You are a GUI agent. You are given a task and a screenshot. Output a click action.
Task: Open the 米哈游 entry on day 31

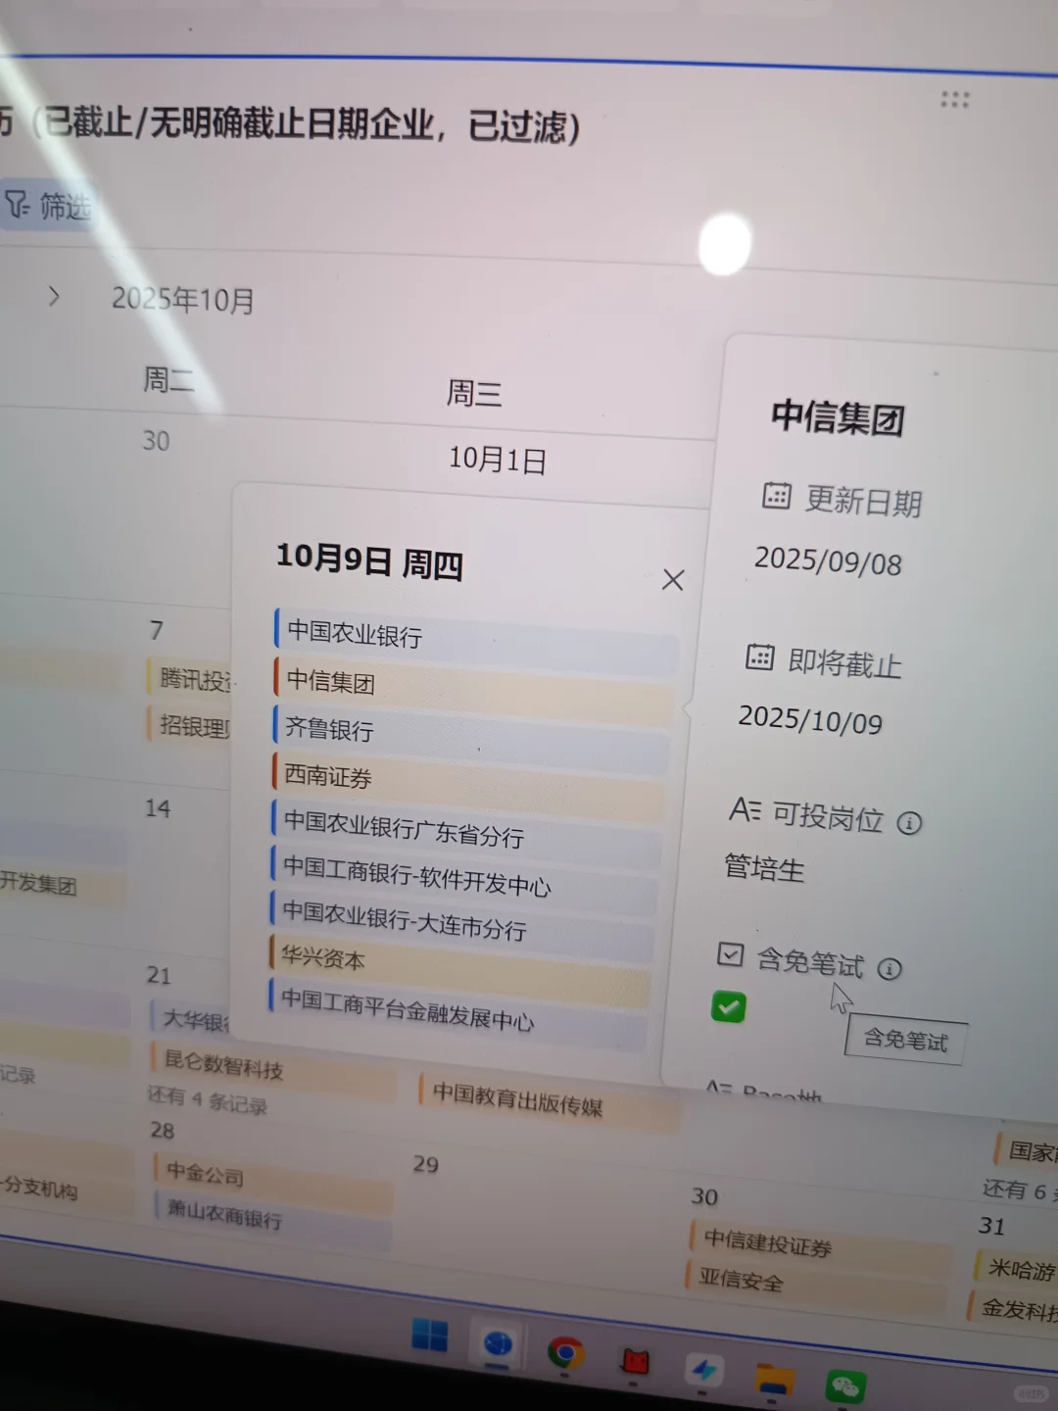[x=1016, y=1269]
